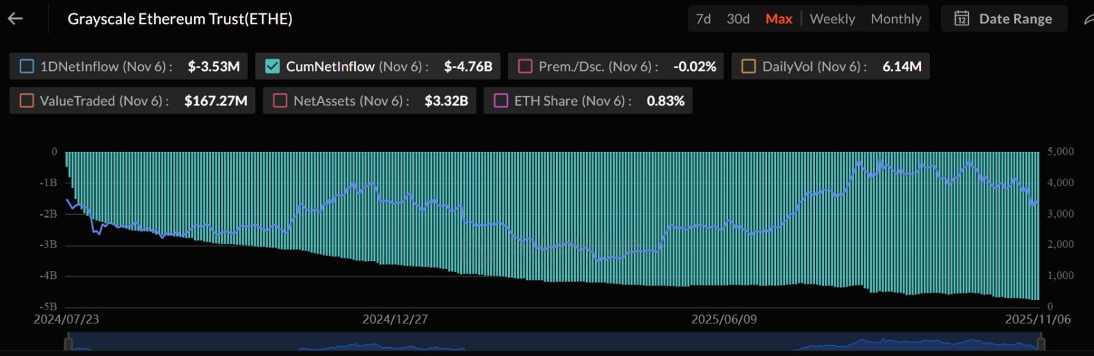
Task: Switch to the 7d time range
Action: (703, 19)
